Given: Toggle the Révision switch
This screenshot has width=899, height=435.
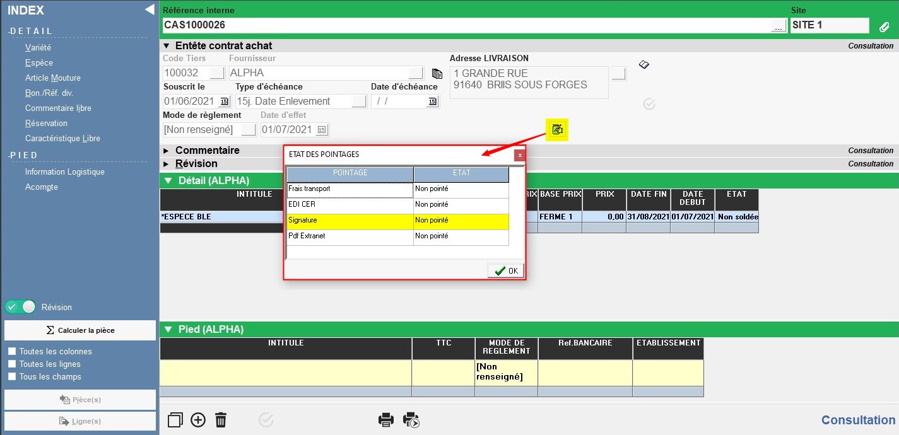Looking at the screenshot, I should tap(21, 307).
